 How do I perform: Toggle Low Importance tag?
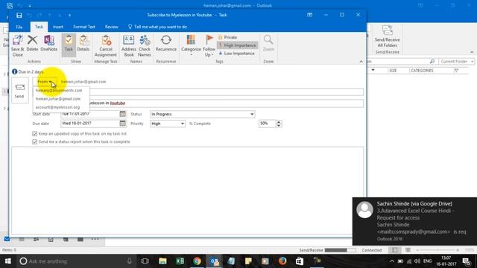[x=236, y=54]
